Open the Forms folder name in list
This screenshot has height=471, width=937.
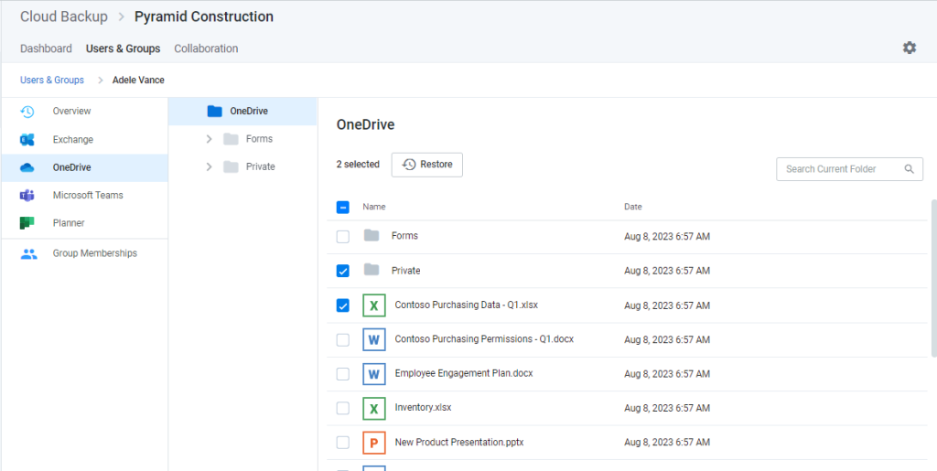pos(404,236)
